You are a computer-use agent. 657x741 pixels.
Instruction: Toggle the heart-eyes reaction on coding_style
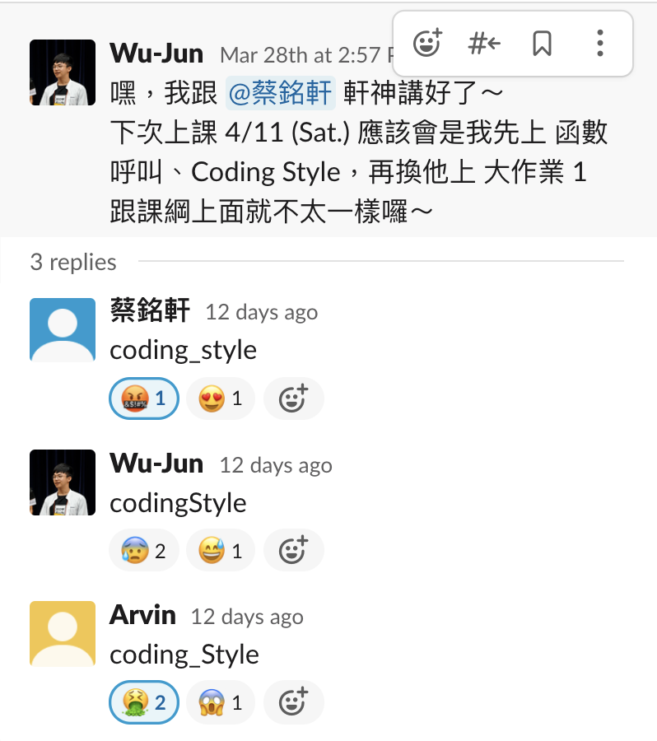[x=221, y=398]
